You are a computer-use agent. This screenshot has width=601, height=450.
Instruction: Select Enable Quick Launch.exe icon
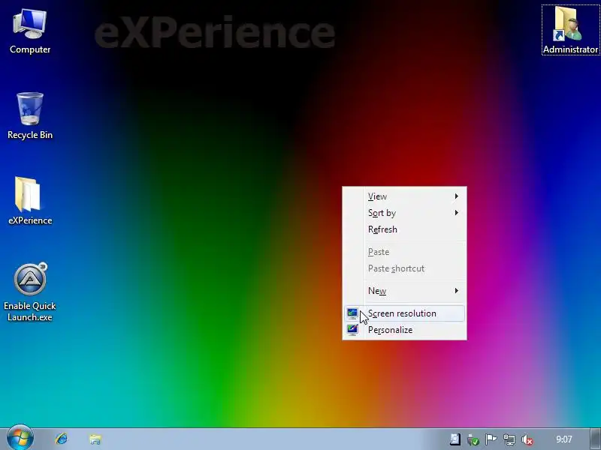30,292
